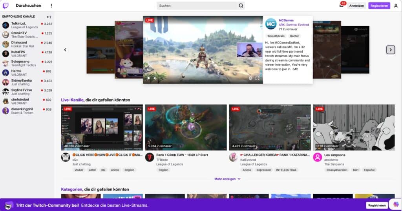Open Kategorien heading link
402x211 pixels.
[x=71, y=189]
